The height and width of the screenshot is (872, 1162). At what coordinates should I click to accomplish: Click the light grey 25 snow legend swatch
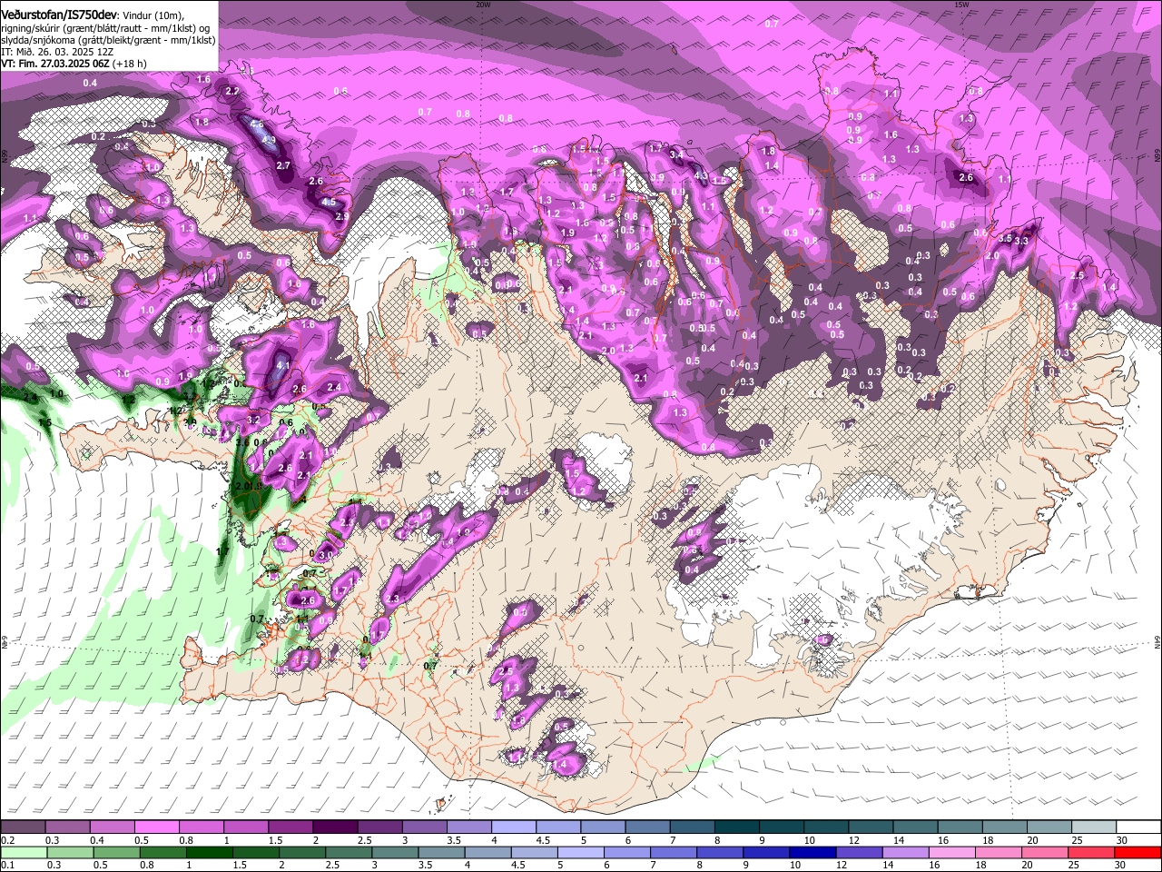pyautogui.click(x=1094, y=827)
